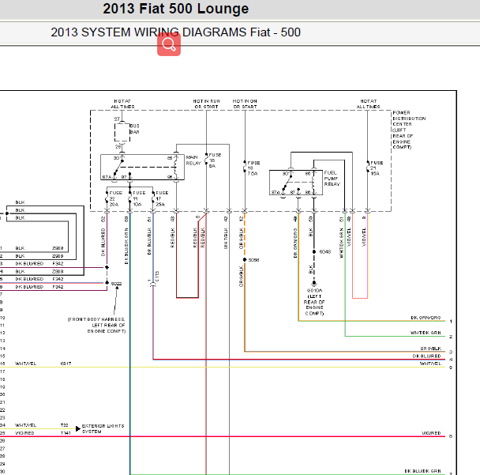
Task: Click the "FUSE 17 25A" label
Action: [x=162, y=198]
